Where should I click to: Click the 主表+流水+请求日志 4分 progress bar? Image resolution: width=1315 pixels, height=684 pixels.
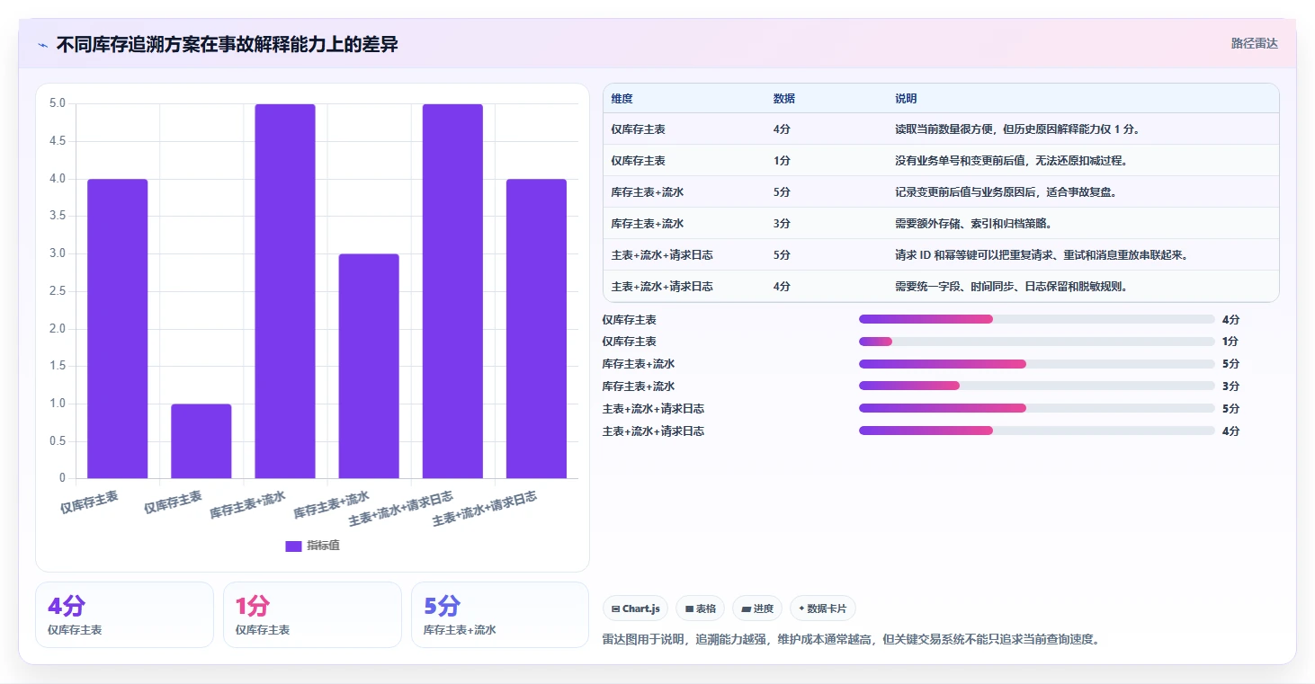(1037, 431)
